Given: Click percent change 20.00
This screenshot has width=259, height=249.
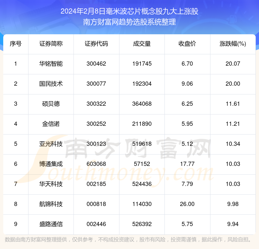Looking at the screenshot, I should pos(233,84).
